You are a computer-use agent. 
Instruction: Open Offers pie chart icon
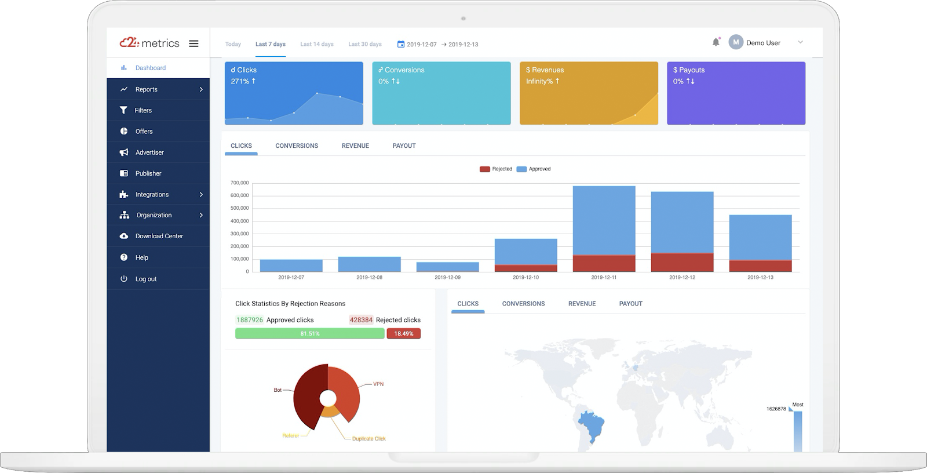point(123,132)
